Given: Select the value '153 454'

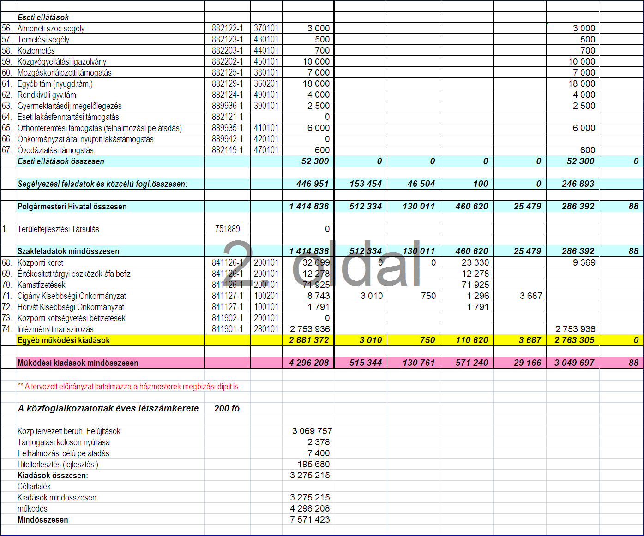Looking at the screenshot, I should pyautogui.click(x=366, y=184).
